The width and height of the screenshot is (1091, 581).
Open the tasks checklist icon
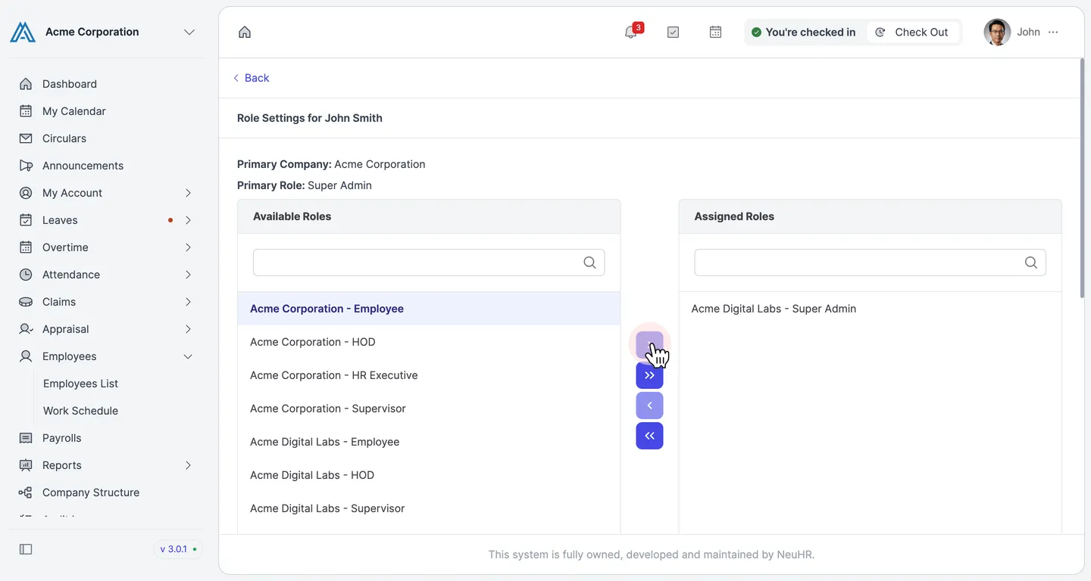click(673, 32)
